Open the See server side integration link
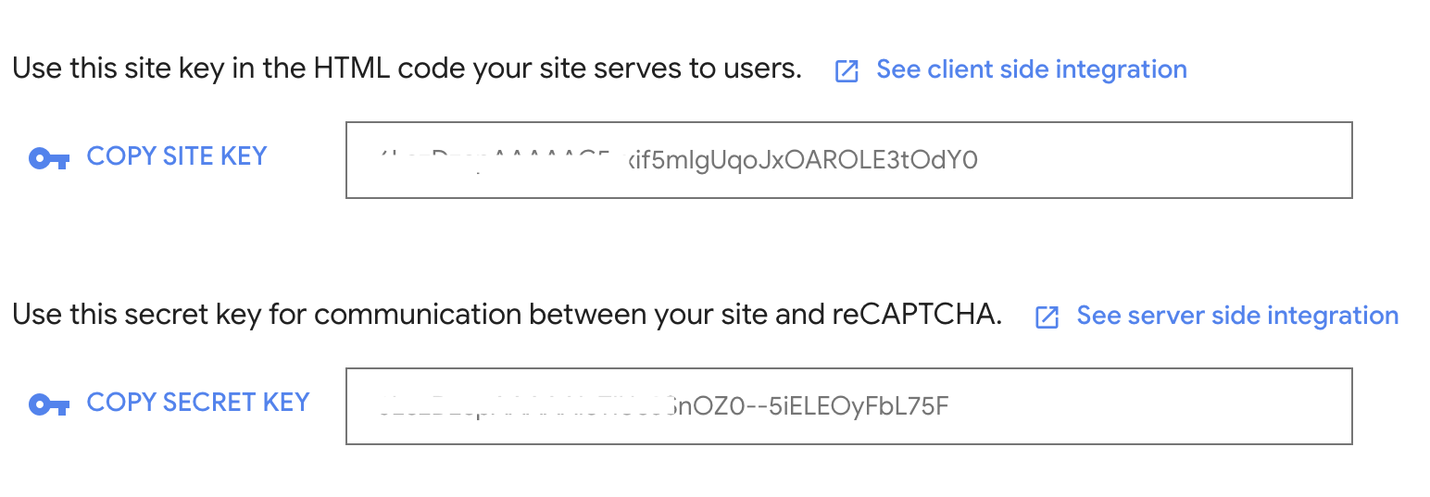The height and width of the screenshot is (497, 1430). (1236, 316)
